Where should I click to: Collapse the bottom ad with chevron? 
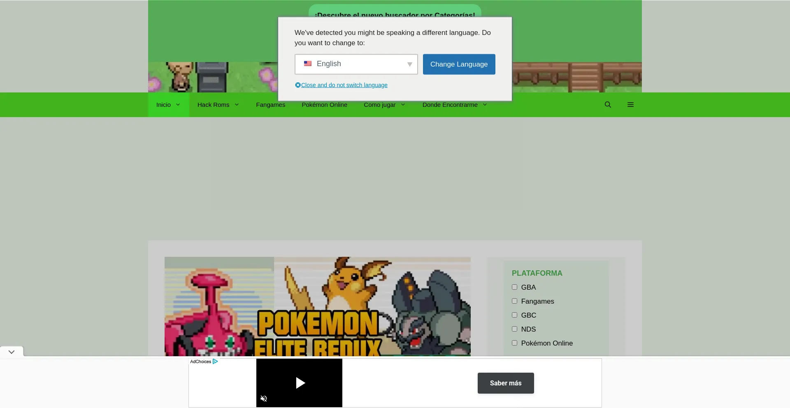12,352
